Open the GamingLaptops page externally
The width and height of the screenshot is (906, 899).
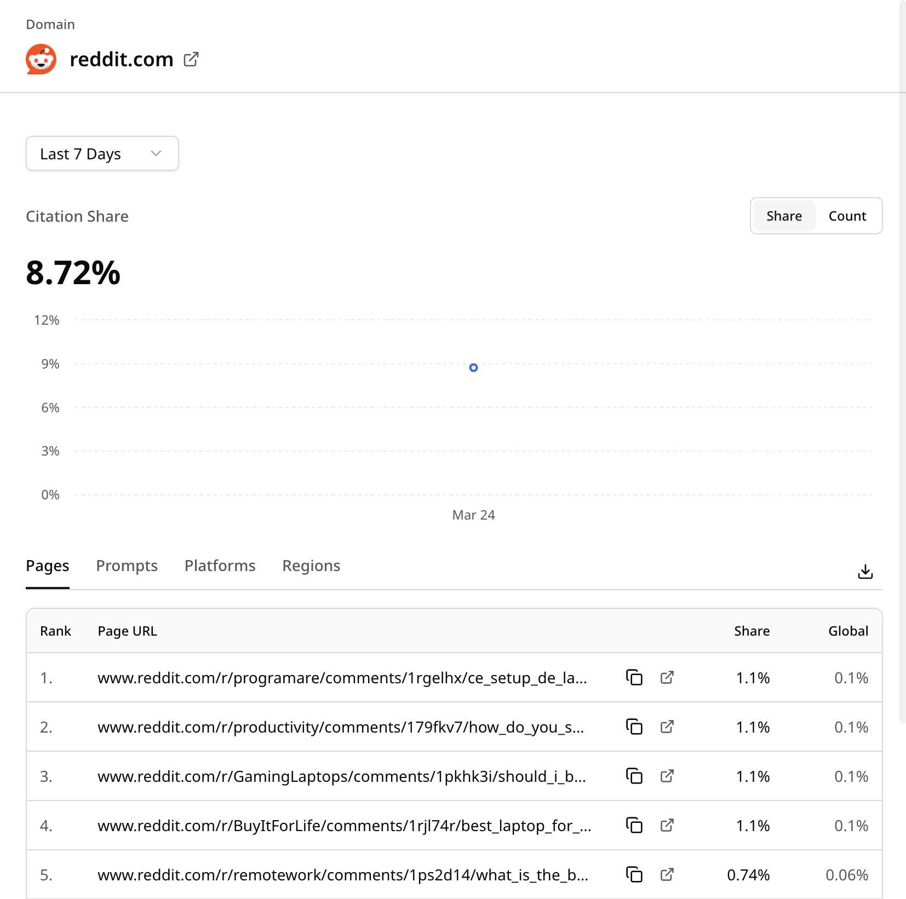667,776
